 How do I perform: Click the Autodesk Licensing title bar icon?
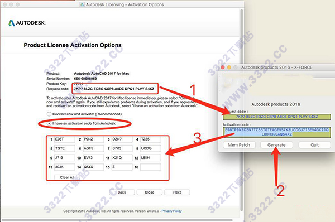point(82,4)
